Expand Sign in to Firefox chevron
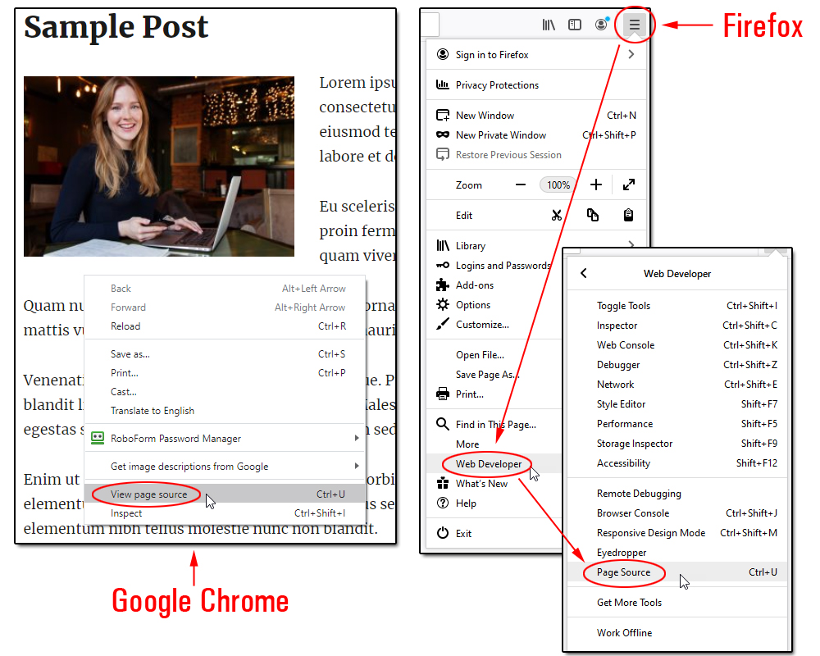The width and height of the screenshot is (820, 656). [631, 54]
